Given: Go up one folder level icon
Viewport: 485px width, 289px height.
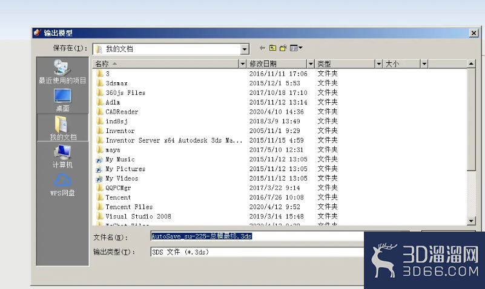Looking at the screenshot, I should (x=272, y=48).
